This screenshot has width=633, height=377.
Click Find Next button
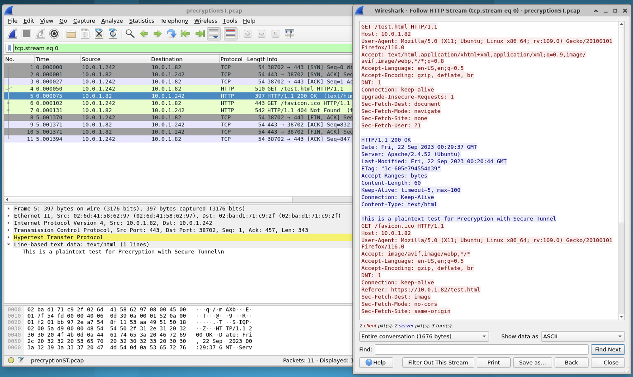[608, 350]
